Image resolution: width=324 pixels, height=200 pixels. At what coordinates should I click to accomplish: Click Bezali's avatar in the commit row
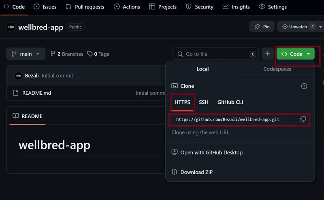click(x=18, y=76)
